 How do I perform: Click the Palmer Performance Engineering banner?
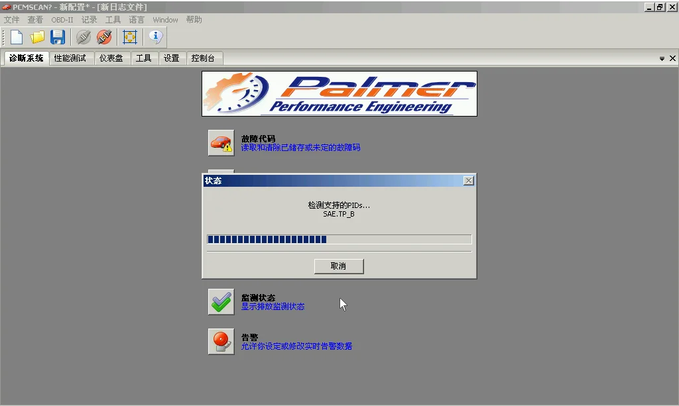(339, 94)
